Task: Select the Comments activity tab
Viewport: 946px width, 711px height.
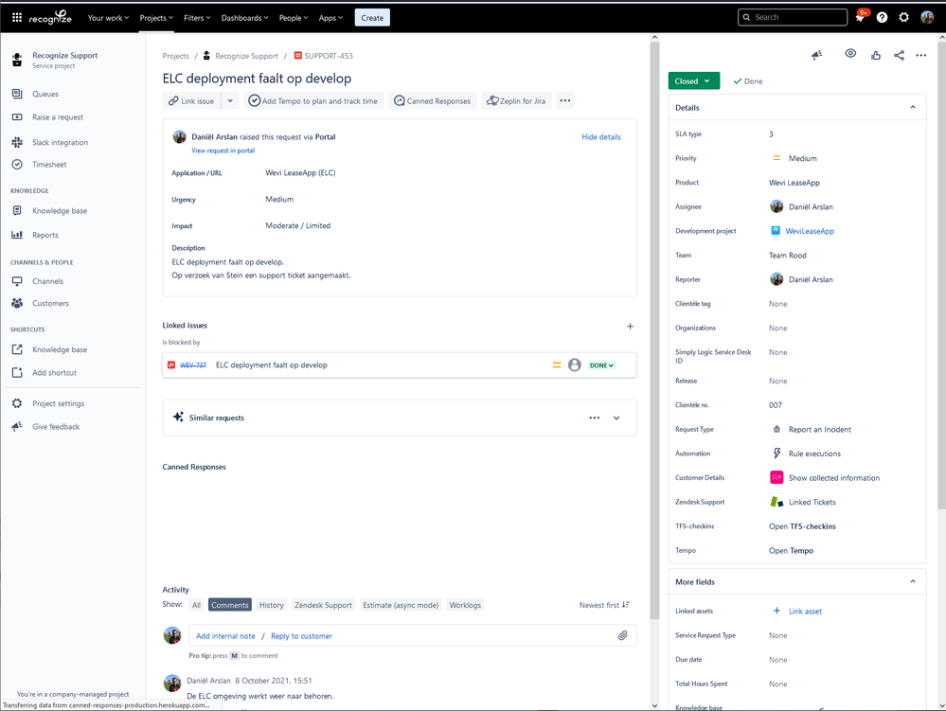Action: pos(230,605)
